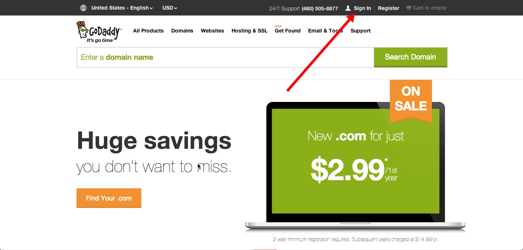523x250 pixels.
Task: Open the Get Found menu
Action: click(288, 31)
